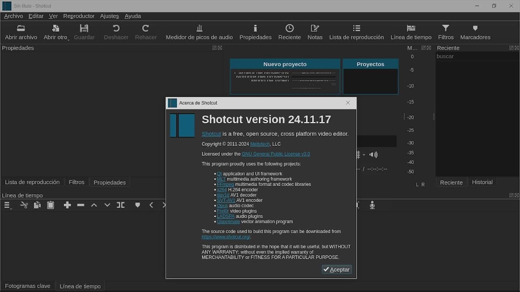
Task: Open the SVT-AV1 project link
Action: 226,200
